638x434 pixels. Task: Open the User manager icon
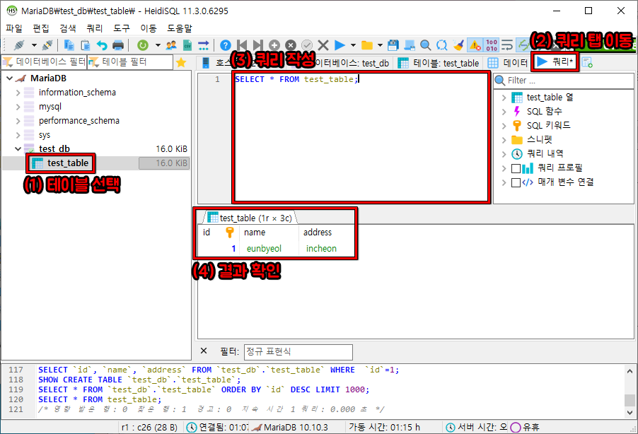pyautogui.click(x=171, y=45)
